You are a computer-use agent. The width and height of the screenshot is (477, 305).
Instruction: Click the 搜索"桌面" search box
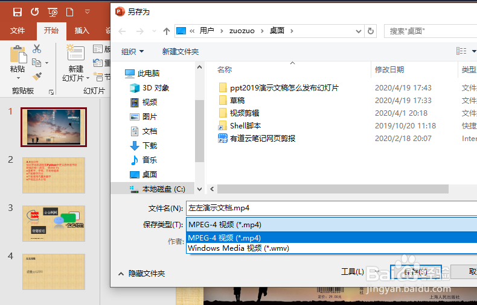pos(431,31)
